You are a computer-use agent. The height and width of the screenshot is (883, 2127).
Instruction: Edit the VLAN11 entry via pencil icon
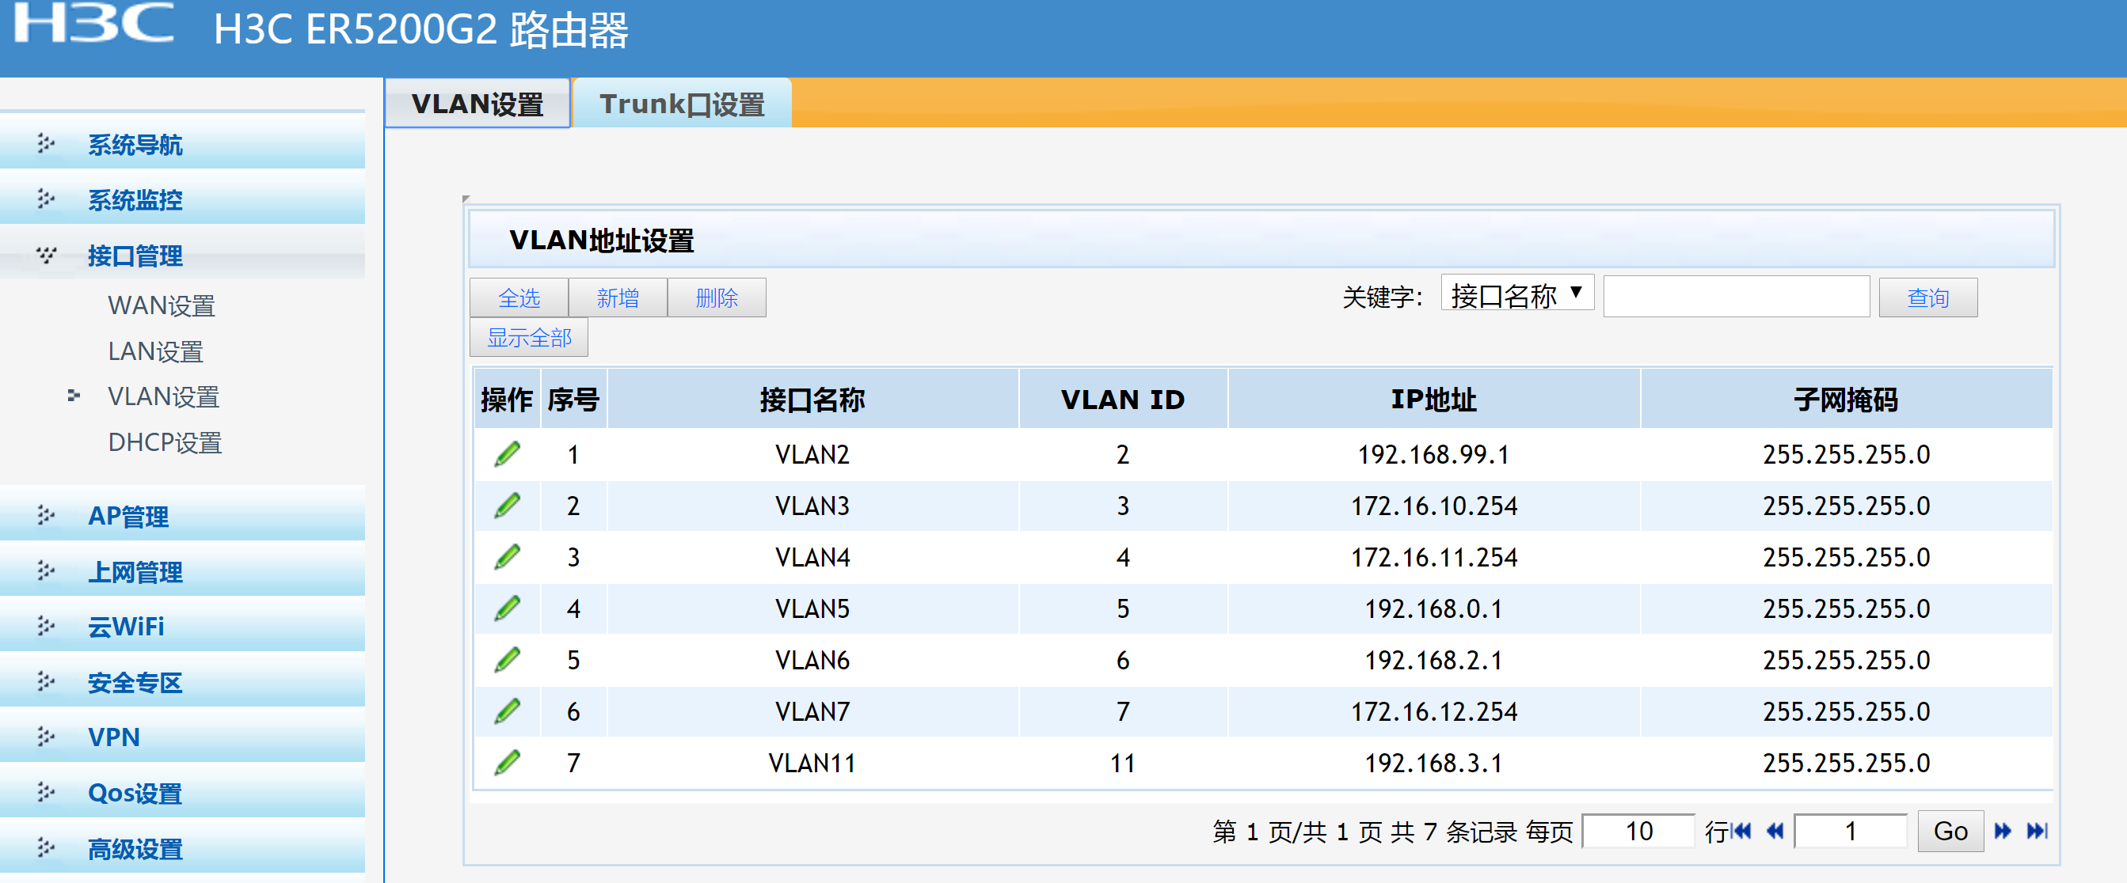pos(507,763)
